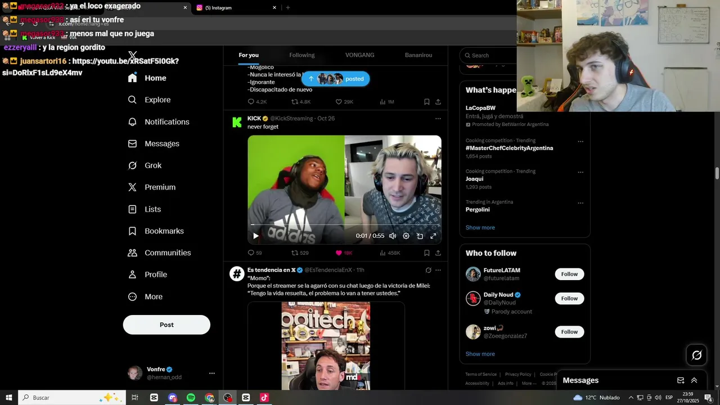Open more options for Pergolini trend
The width and height of the screenshot is (720, 405).
click(x=580, y=203)
